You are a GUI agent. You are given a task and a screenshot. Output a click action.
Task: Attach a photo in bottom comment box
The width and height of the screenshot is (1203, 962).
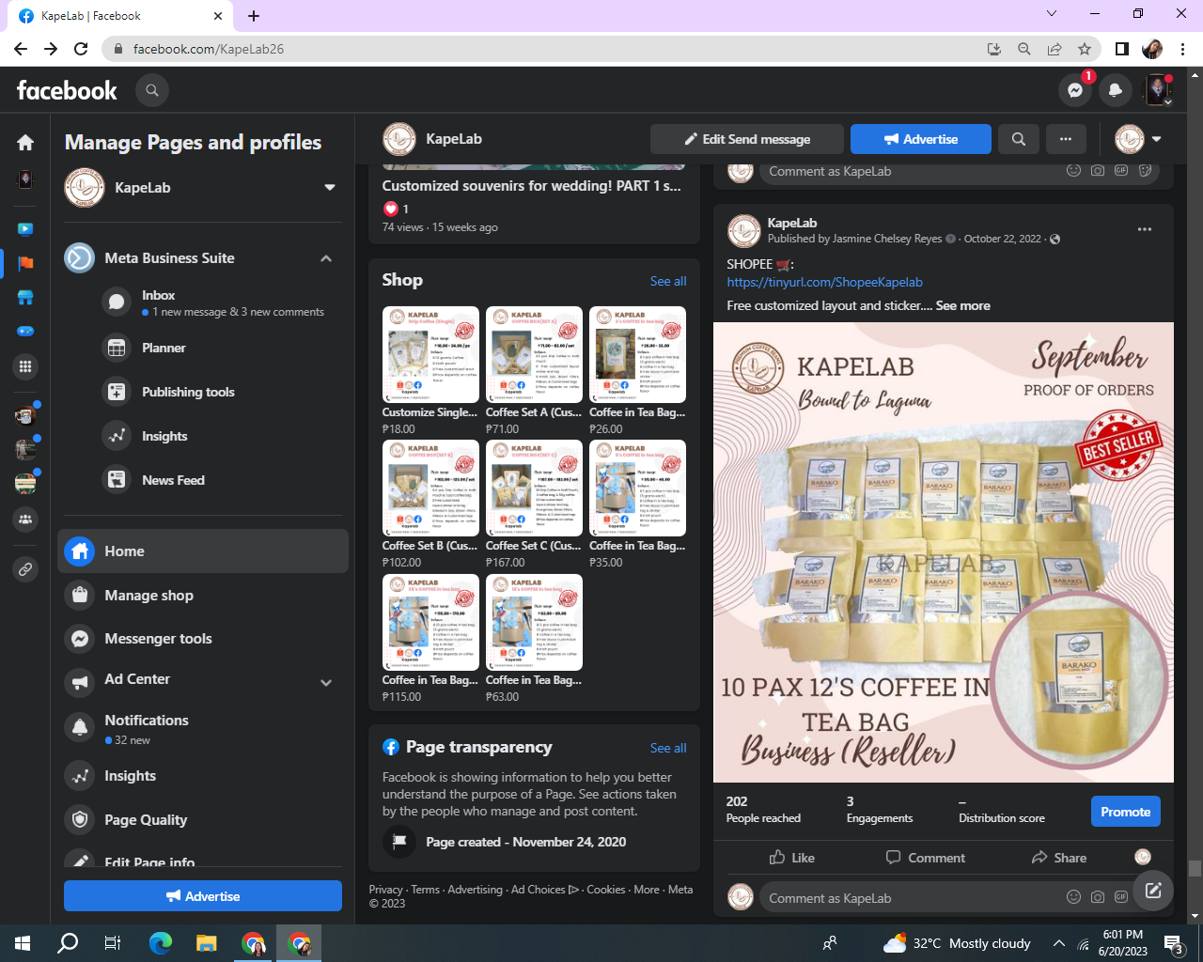pyautogui.click(x=1098, y=897)
